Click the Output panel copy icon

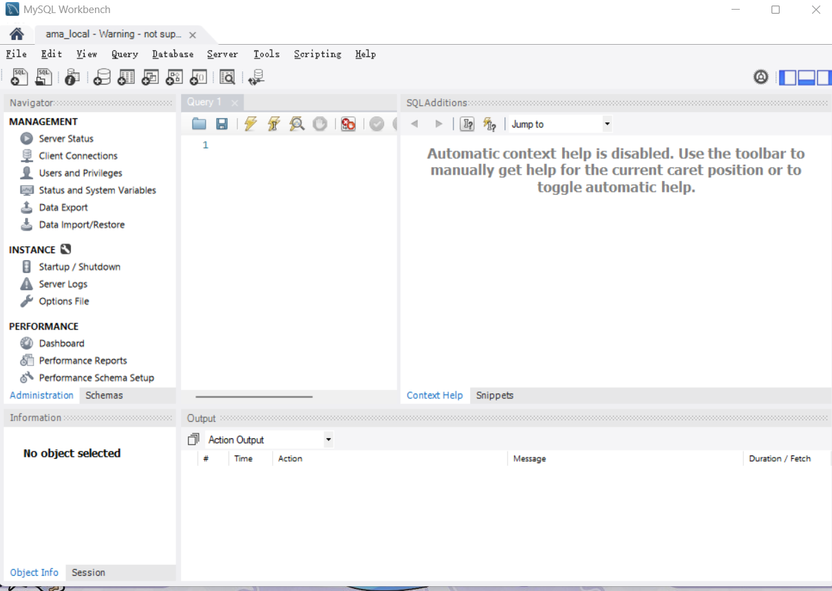click(193, 440)
